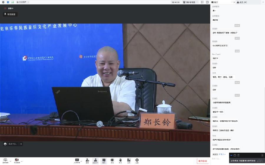The image size is (265, 165).
Task: Click the meeting info icon at top-left
Action: coord(3,2)
